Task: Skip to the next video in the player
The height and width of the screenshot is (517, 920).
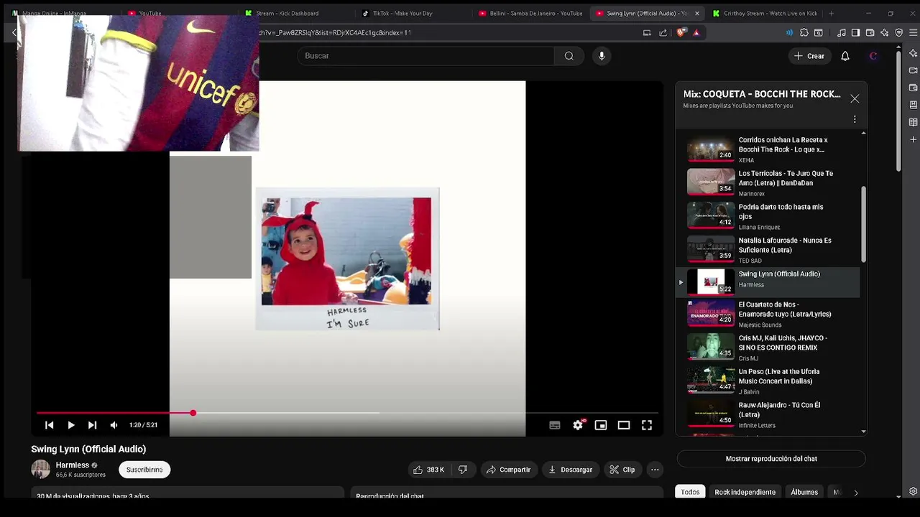Action: 92,425
